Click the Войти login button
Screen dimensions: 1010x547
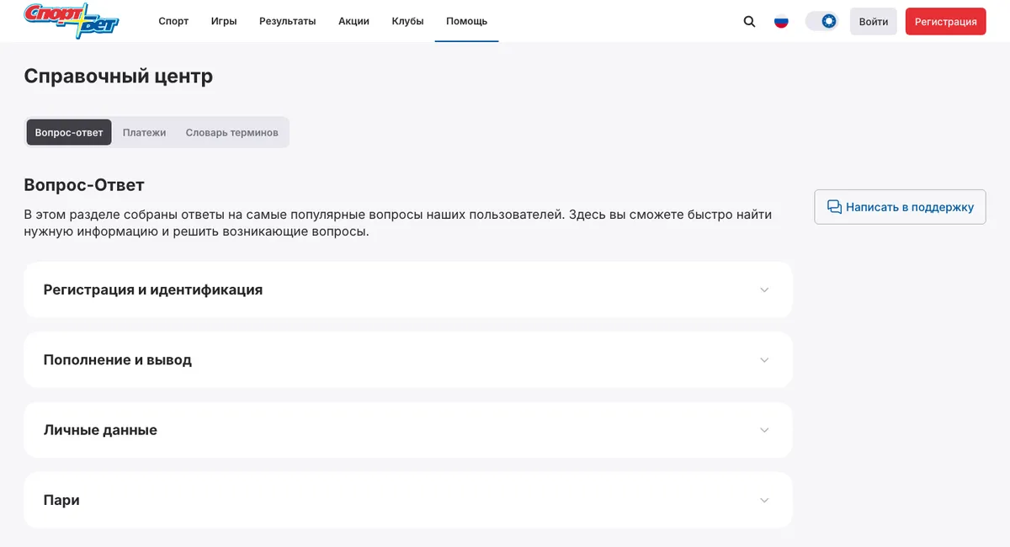[x=874, y=21]
